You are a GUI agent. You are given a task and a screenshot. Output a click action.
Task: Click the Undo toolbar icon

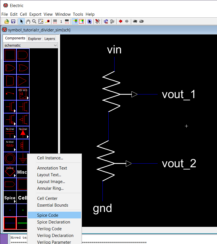click(x=106, y=21)
